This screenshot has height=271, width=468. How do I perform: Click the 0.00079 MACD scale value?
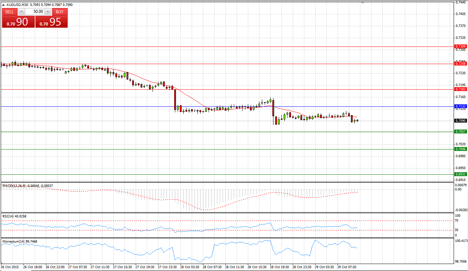coord(461,185)
